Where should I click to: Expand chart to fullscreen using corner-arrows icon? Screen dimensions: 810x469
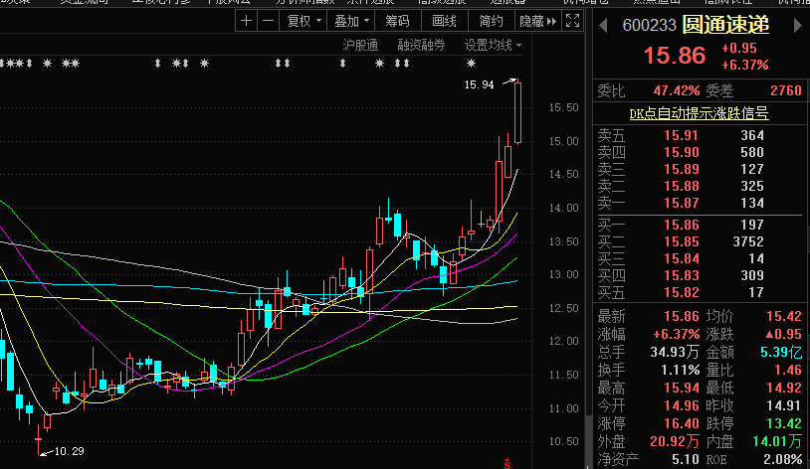pyautogui.click(x=572, y=21)
